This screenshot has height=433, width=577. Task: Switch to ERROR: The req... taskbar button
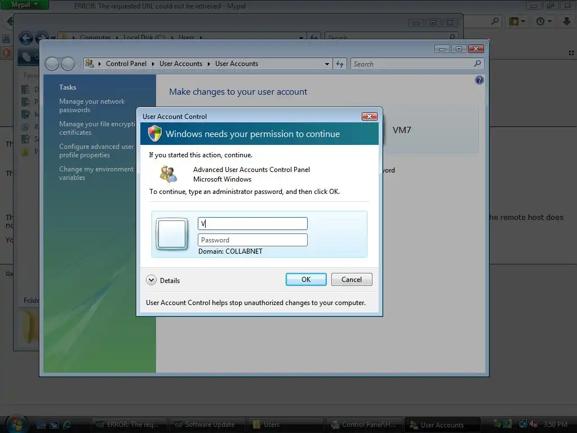pyautogui.click(x=129, y=425)
